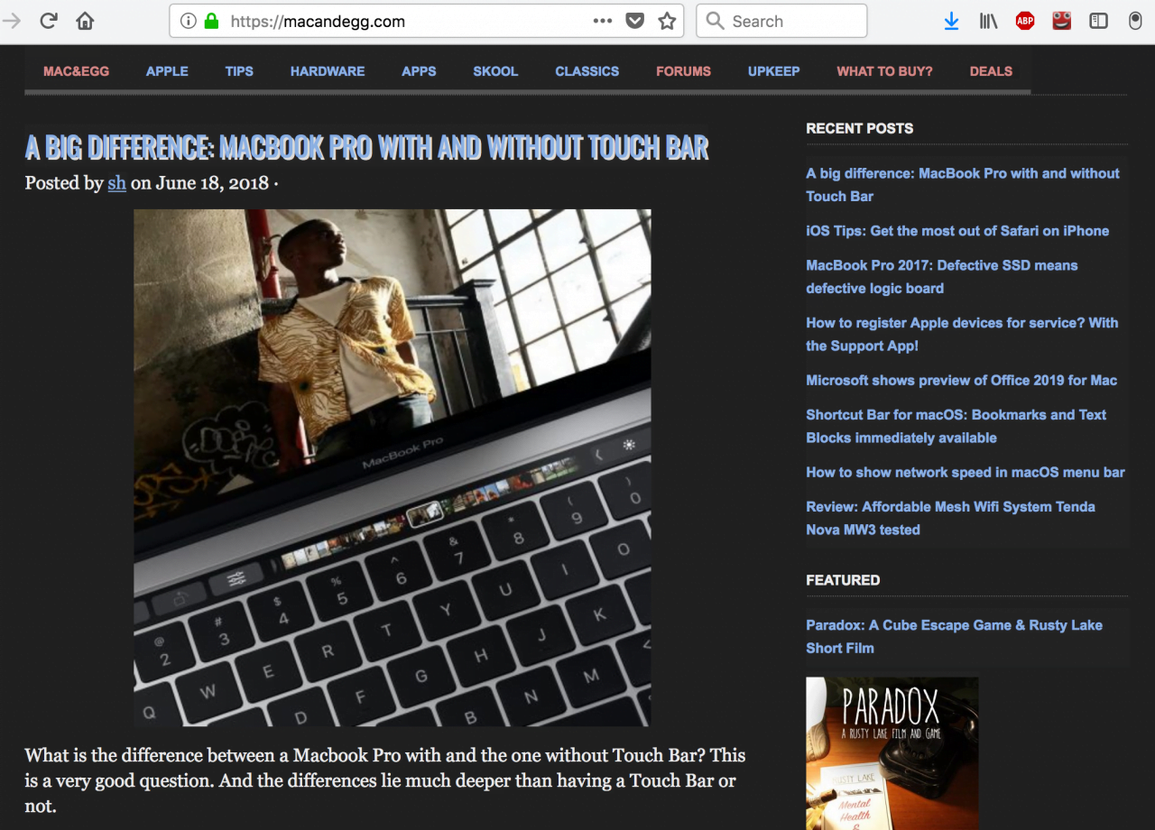This screenshot has height=830, width=1155.
Task: Open recent post about MacBook Pro Touch Bar
Action: [963, 184]
